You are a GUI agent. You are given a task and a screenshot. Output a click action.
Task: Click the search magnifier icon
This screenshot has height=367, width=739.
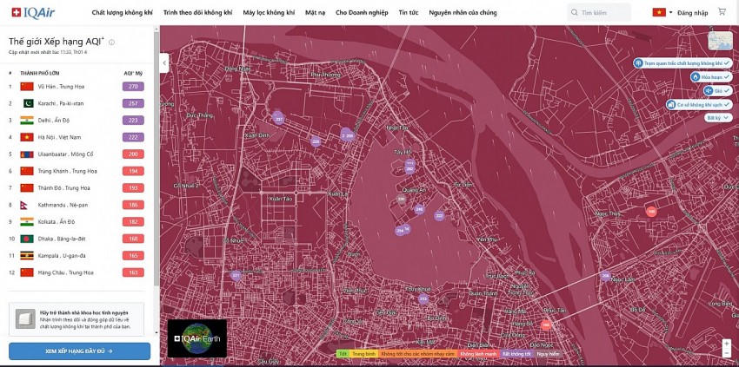click(x=575, y=13)
